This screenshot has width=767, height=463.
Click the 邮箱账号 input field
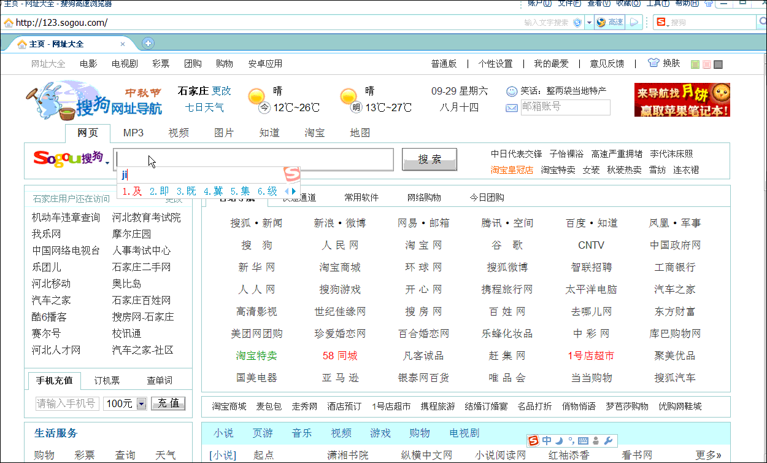click(565, 107)
